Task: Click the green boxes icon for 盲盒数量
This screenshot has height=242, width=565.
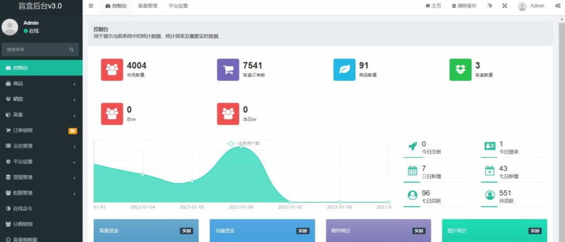Action: (461, 69)
